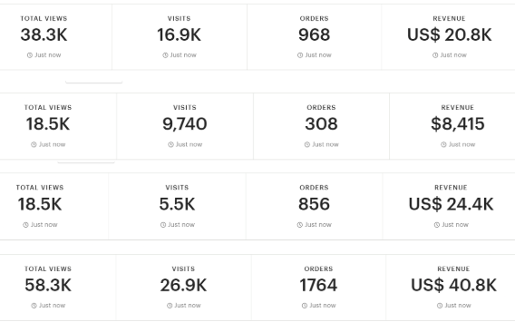Select the US$ 24.4K revenue figure

451,204
